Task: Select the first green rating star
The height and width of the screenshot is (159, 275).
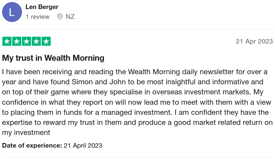Action: point(7,41)
